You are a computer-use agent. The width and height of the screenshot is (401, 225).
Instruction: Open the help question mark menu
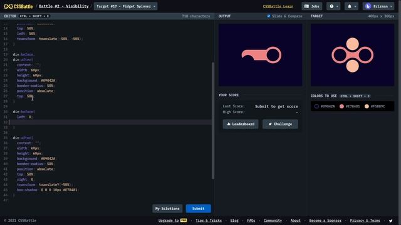(333, 6)
